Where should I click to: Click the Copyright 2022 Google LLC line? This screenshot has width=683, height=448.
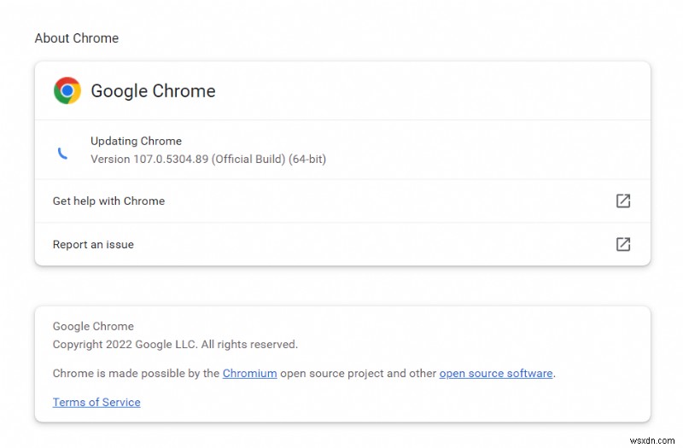point(175,345)
